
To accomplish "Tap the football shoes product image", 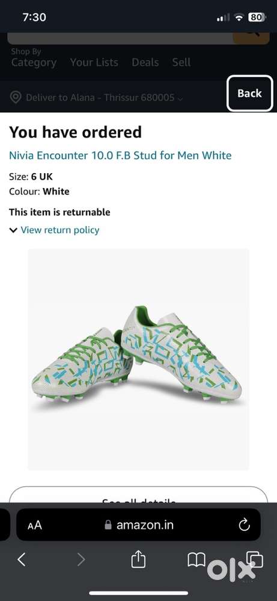I will point(138,359).
